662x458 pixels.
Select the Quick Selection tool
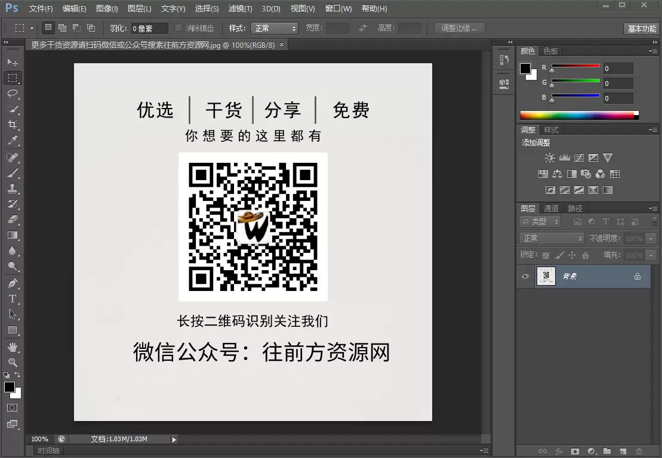[x=13, y=109]
